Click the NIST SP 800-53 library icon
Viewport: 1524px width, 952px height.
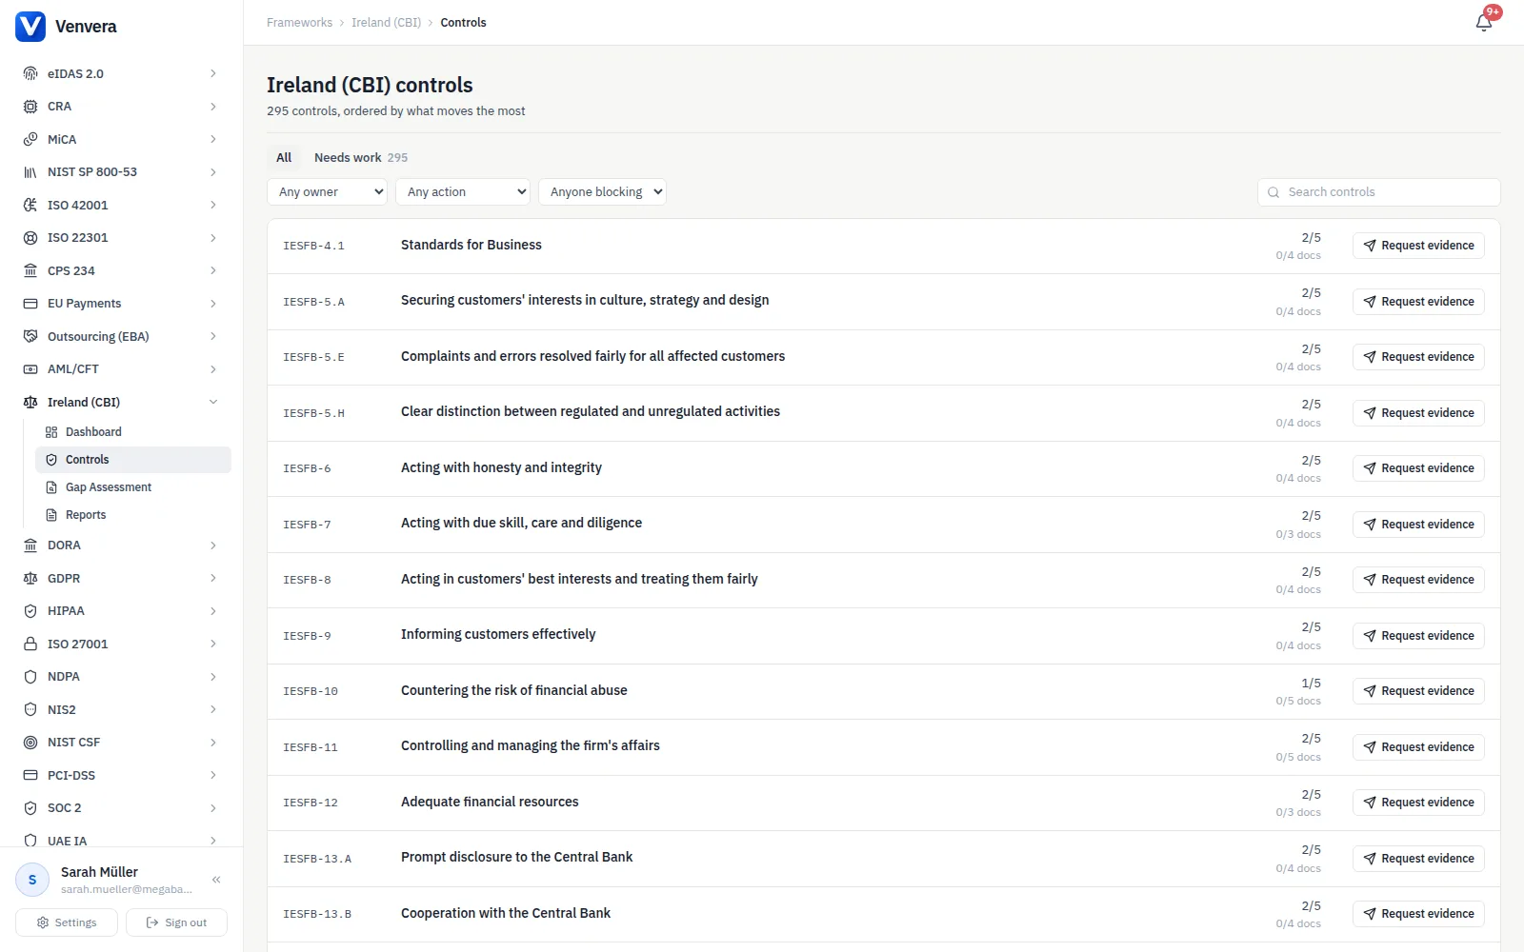(30, 172)
